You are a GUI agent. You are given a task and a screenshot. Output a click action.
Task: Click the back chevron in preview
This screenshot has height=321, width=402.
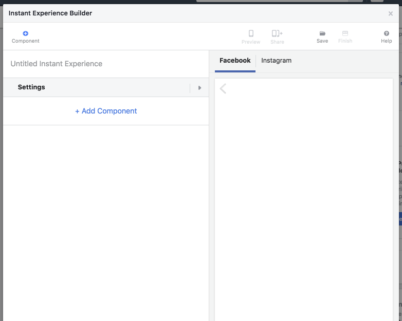click(223, 89)
